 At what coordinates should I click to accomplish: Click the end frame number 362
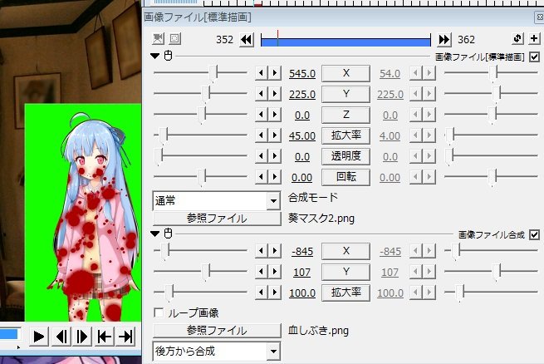coord(466,40)
